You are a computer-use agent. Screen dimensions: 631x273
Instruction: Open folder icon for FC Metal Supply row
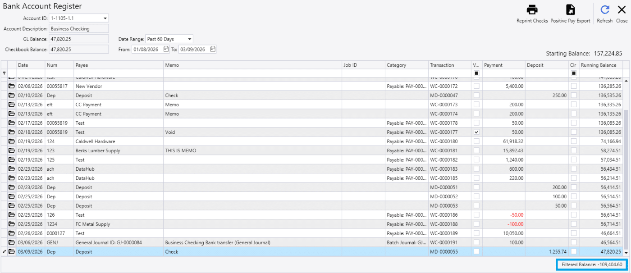click(12, 224)
